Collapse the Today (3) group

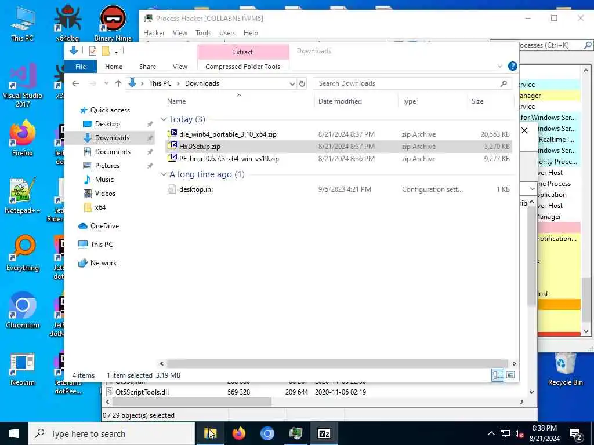click(164, 119)
